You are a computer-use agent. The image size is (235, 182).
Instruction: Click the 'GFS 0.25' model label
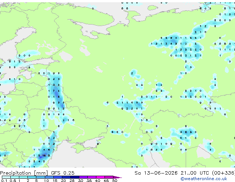[x=63, y=173]
